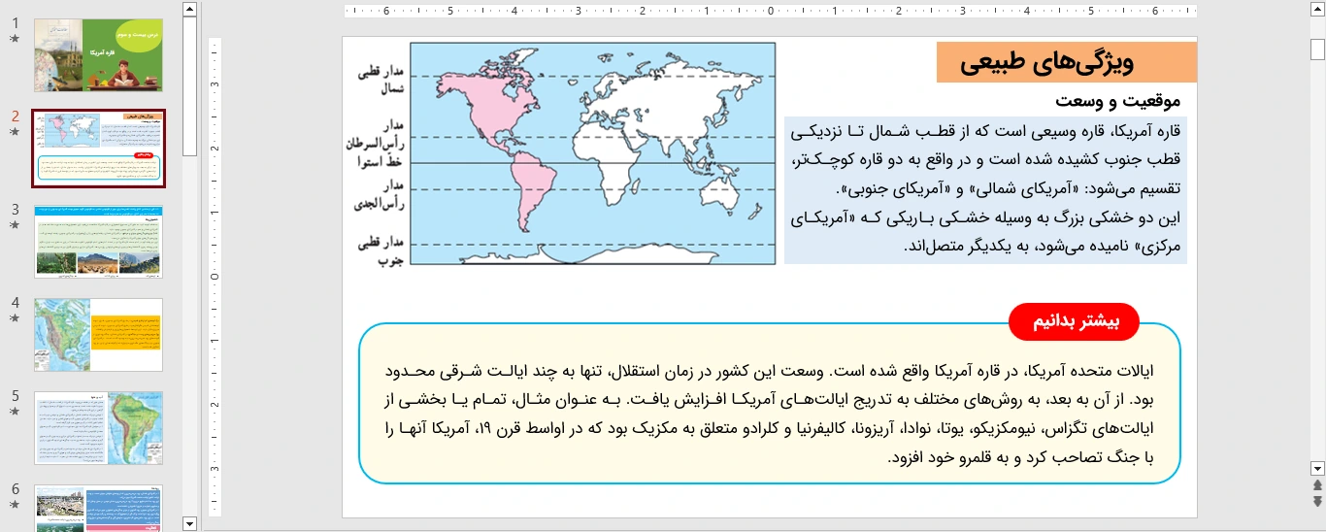Go to previous slide using double-up arrow

point(1317,485)
